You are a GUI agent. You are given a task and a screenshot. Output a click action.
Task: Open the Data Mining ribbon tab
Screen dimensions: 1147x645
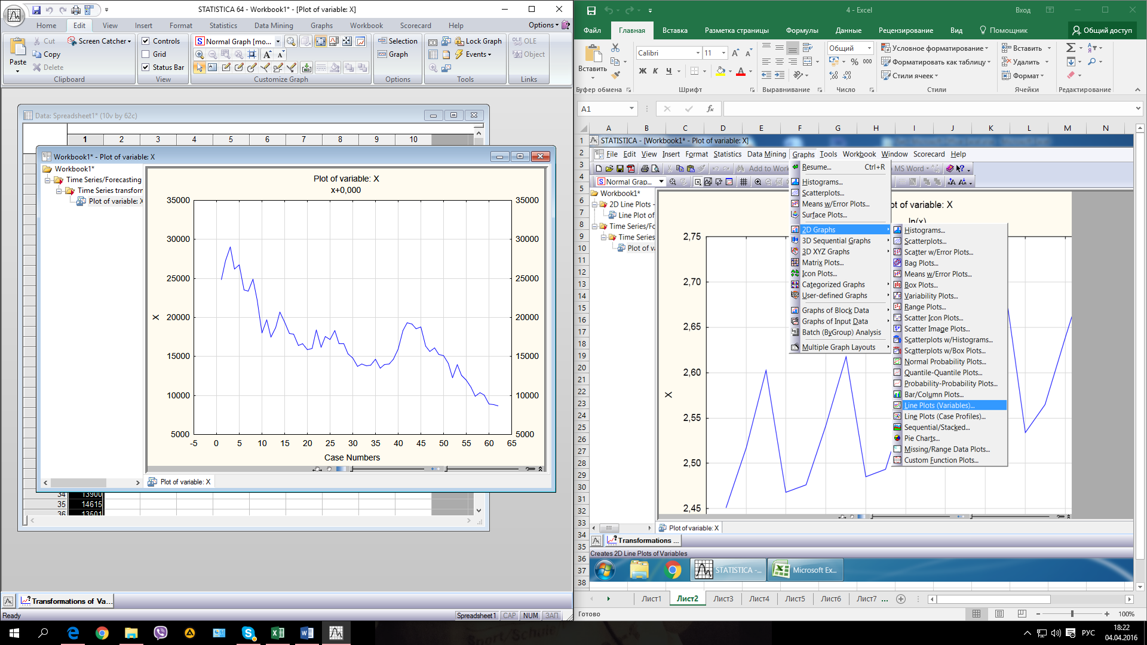tap(274, 26)
